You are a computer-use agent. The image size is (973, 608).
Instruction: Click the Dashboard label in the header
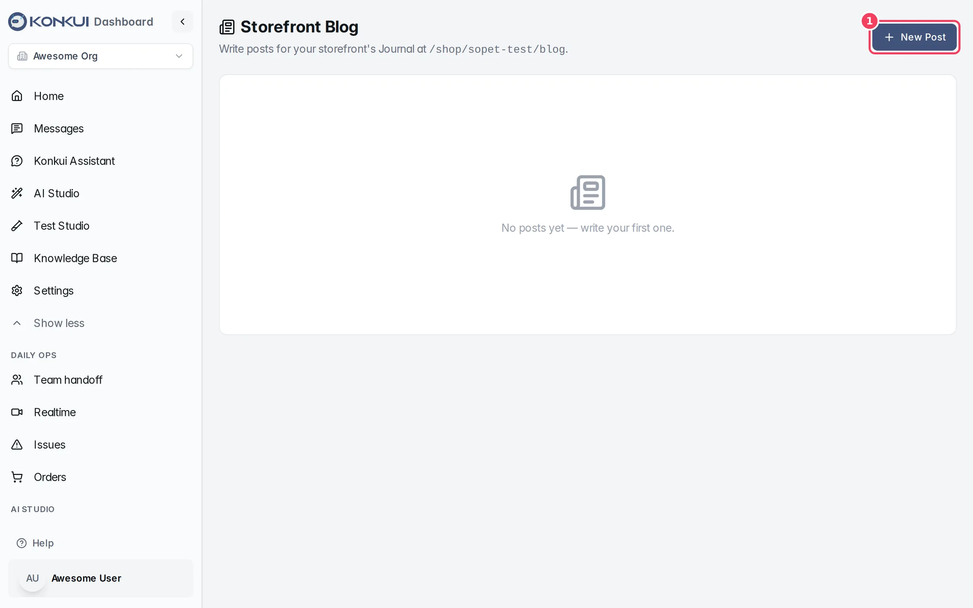[x=124, y=21]
